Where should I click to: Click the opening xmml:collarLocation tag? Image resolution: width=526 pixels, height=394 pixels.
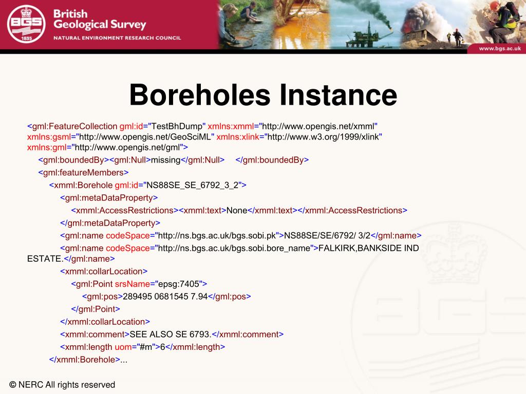pos(104,271)
